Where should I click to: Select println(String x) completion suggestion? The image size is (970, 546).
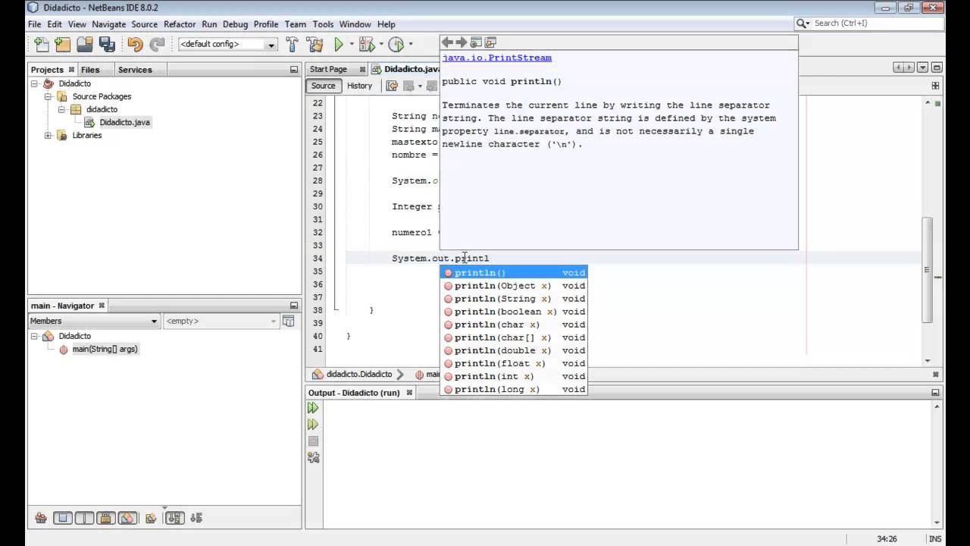tap(514, 299)
